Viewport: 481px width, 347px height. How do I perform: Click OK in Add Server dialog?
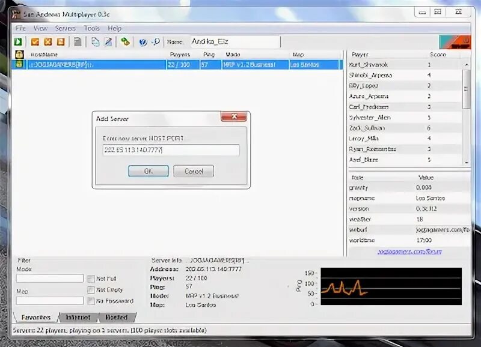(x=149, y=171)
